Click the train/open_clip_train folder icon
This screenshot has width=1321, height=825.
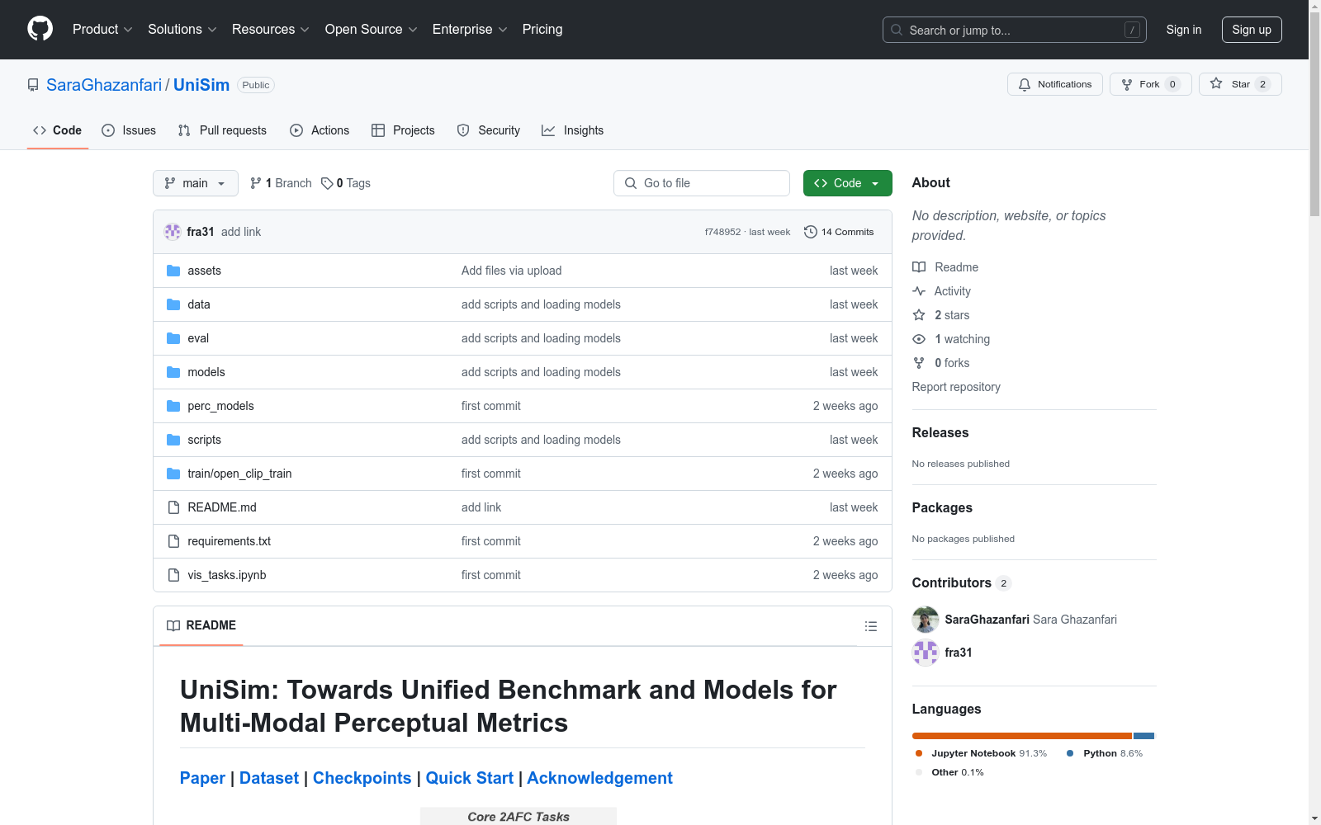coord(173,474)
